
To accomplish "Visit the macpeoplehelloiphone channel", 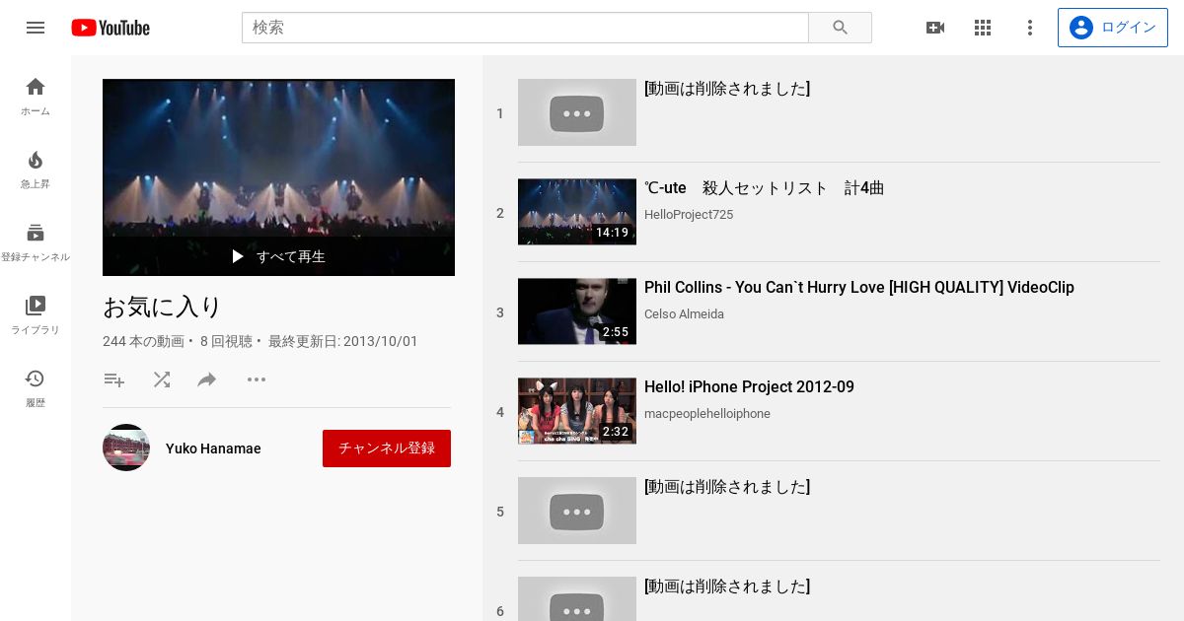I will [x=707, y=414].
